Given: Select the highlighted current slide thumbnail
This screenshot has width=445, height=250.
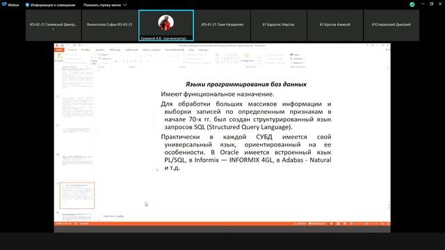Looking at the screenshot, I should point(77,196).
